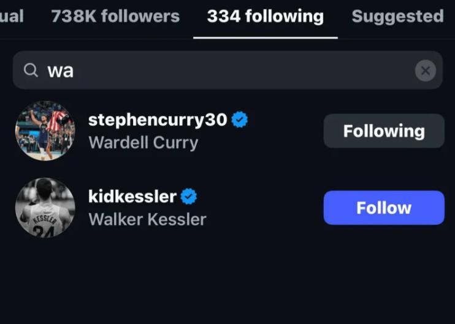
Task: Open the Suggested tab
Action: (x=397, y=16)
